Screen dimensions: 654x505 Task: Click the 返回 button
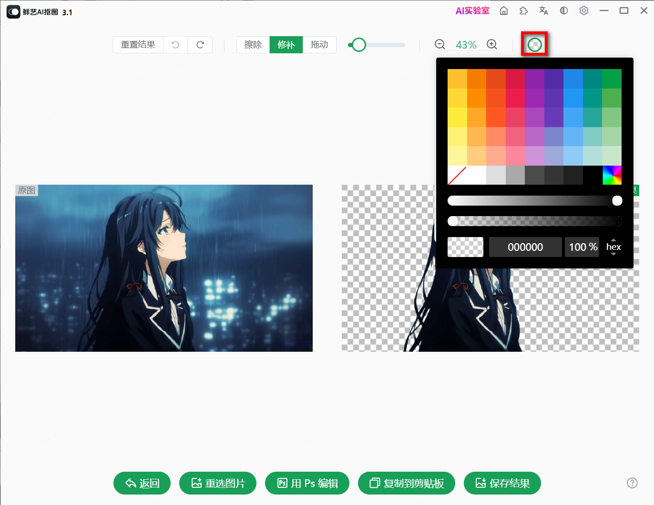tap(142, 483)
